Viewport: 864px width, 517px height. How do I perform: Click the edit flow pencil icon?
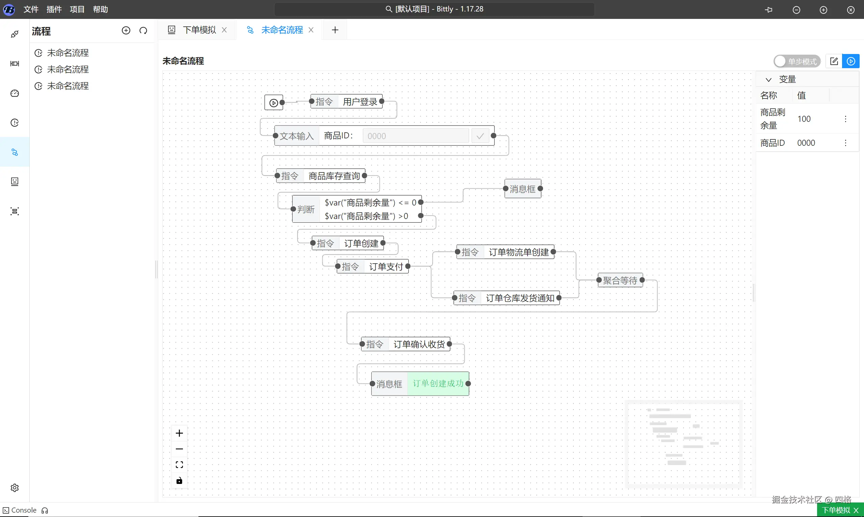[834, 61]
